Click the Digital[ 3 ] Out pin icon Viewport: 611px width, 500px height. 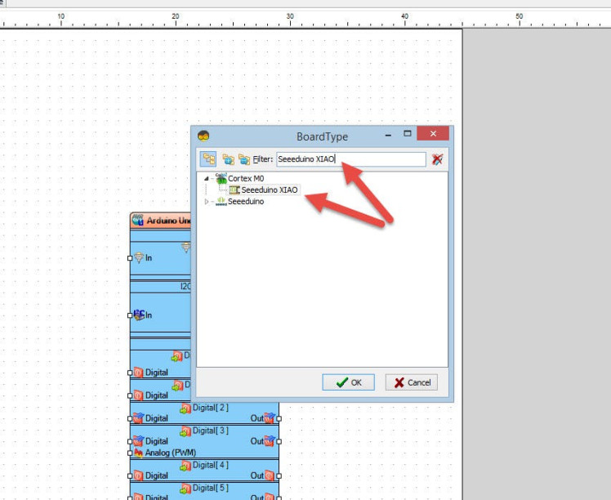tap(270, 441)
